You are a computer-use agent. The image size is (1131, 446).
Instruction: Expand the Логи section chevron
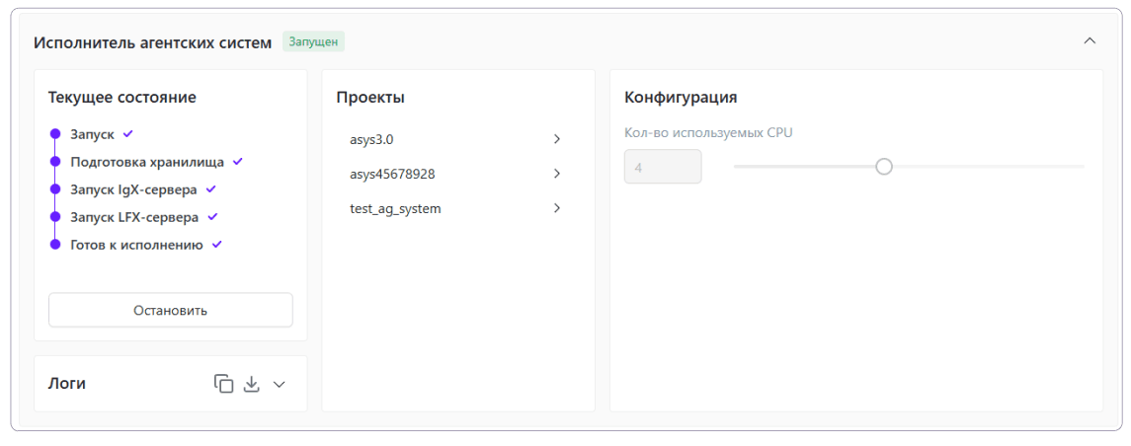[279, 384]
